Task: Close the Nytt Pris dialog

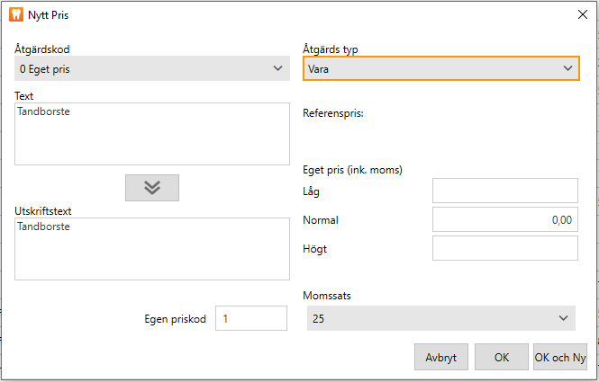Action: click(x=581, y=13)
